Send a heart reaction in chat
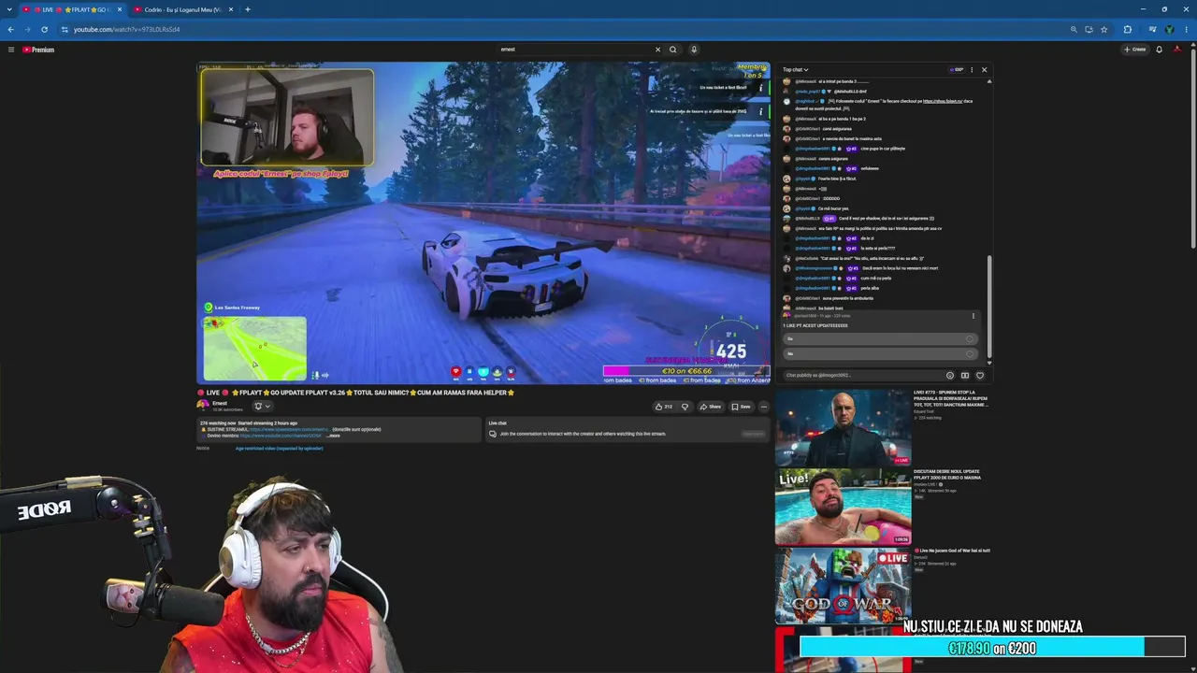Screen dimensions: 1197x673 (x=980, y=376)
